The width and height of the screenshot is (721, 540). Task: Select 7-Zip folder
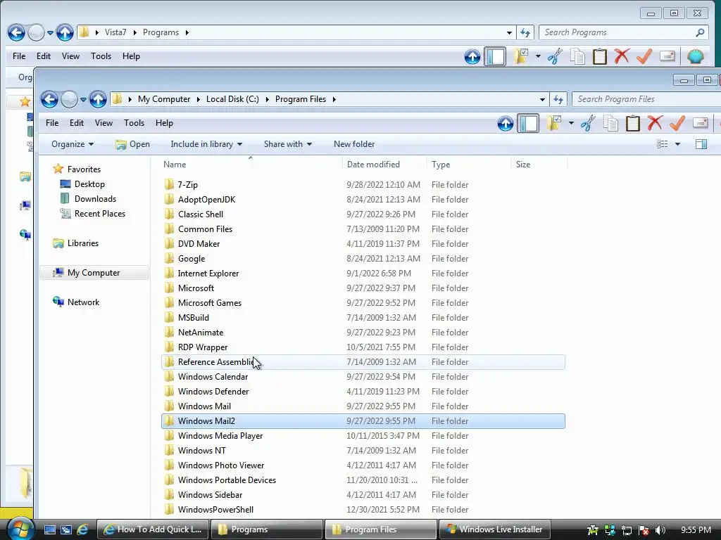[187, 185]
